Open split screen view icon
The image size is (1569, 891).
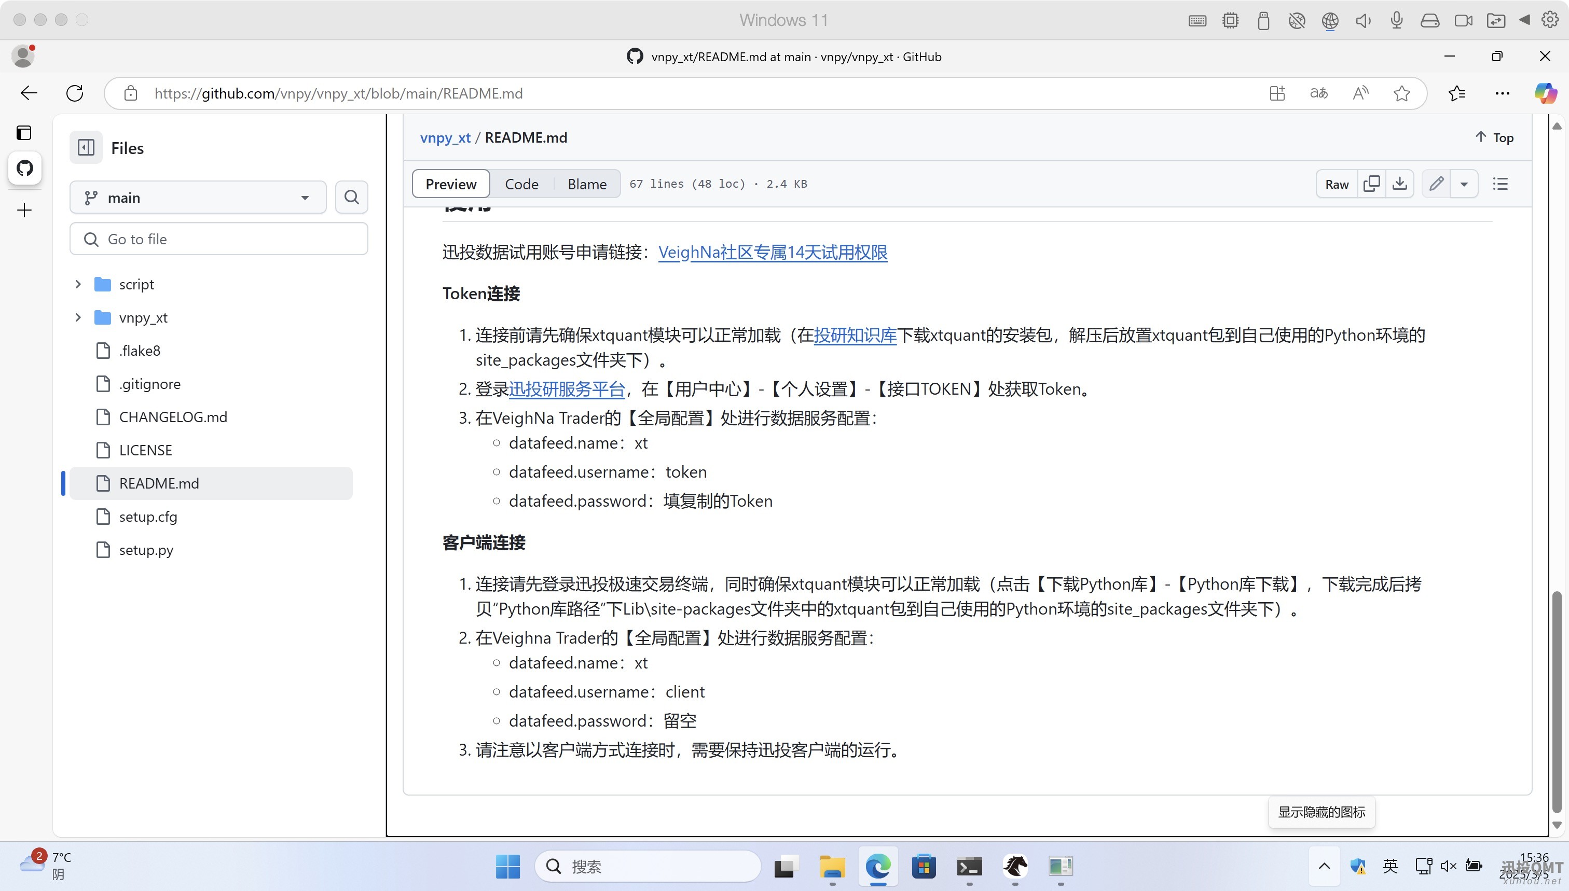pos(1277,93)
